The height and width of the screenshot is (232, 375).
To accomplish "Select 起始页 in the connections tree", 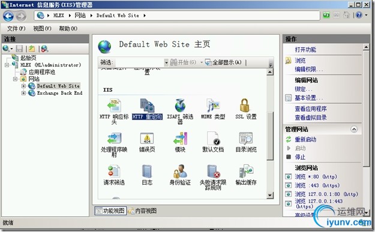I will [28, 58].
